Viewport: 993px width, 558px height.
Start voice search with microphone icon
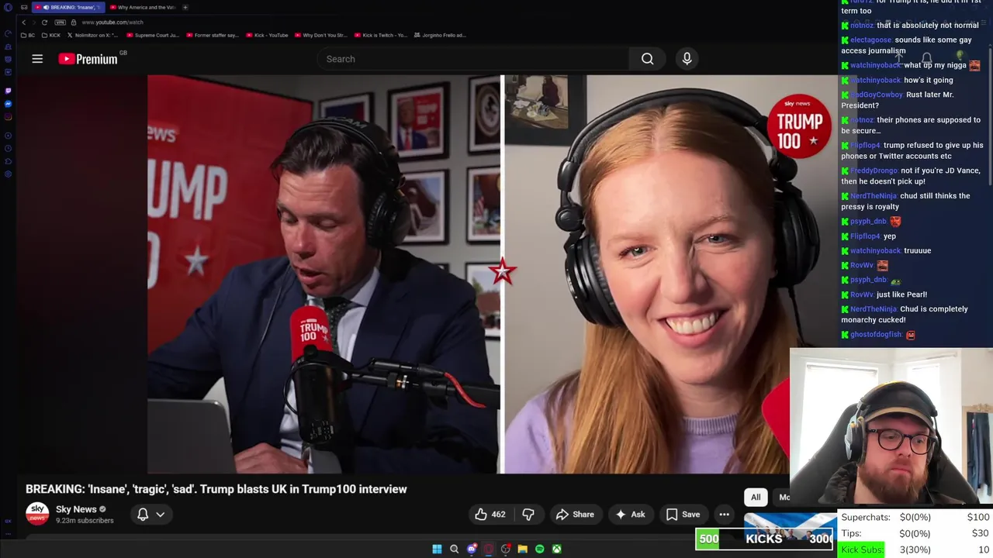tap(687, 59)
